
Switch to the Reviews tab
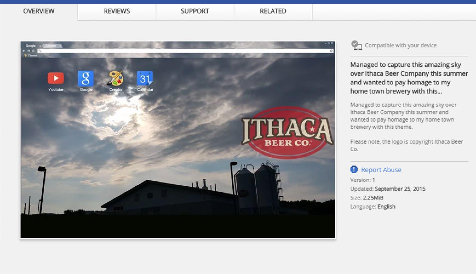click(117, 11)
